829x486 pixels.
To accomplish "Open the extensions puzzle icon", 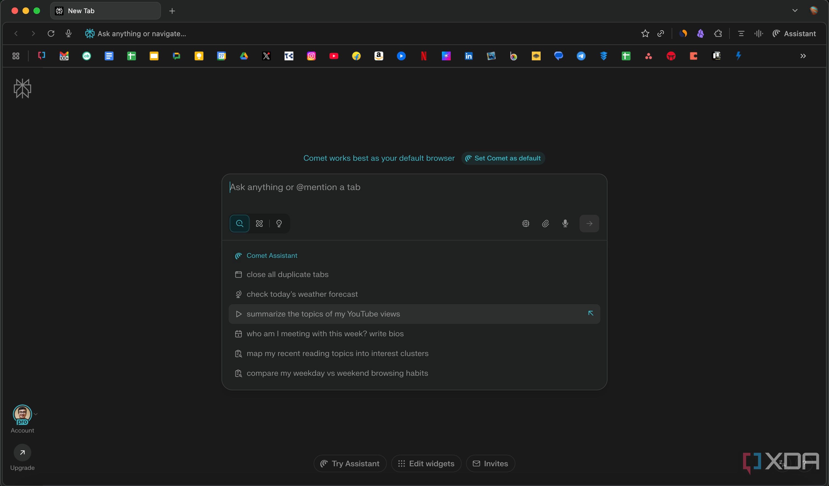I will 718,33.
